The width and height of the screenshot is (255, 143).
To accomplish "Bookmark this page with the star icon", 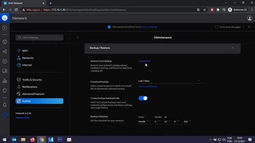I will [204, 10].
